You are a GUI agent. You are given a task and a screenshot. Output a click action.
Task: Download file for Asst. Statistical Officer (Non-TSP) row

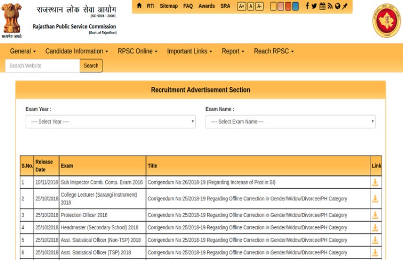375,240
